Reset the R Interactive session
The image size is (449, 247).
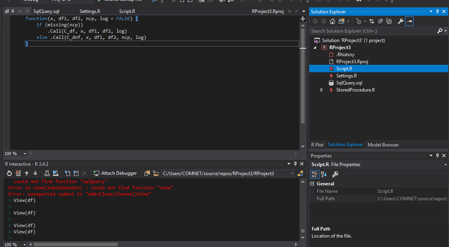[9, 173]
